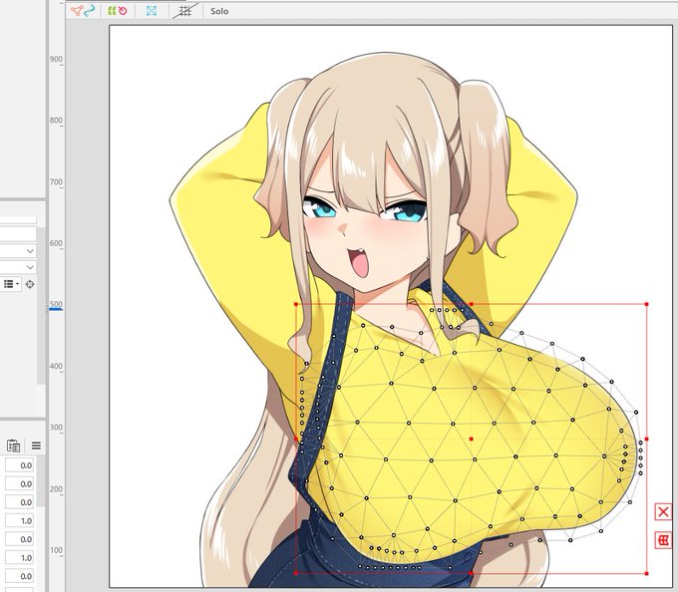Viewport: 678px width, 592px height.
Task: Click the 500 mark on vertical ruler
Action: pyautogui.click(x=56, y=304)
